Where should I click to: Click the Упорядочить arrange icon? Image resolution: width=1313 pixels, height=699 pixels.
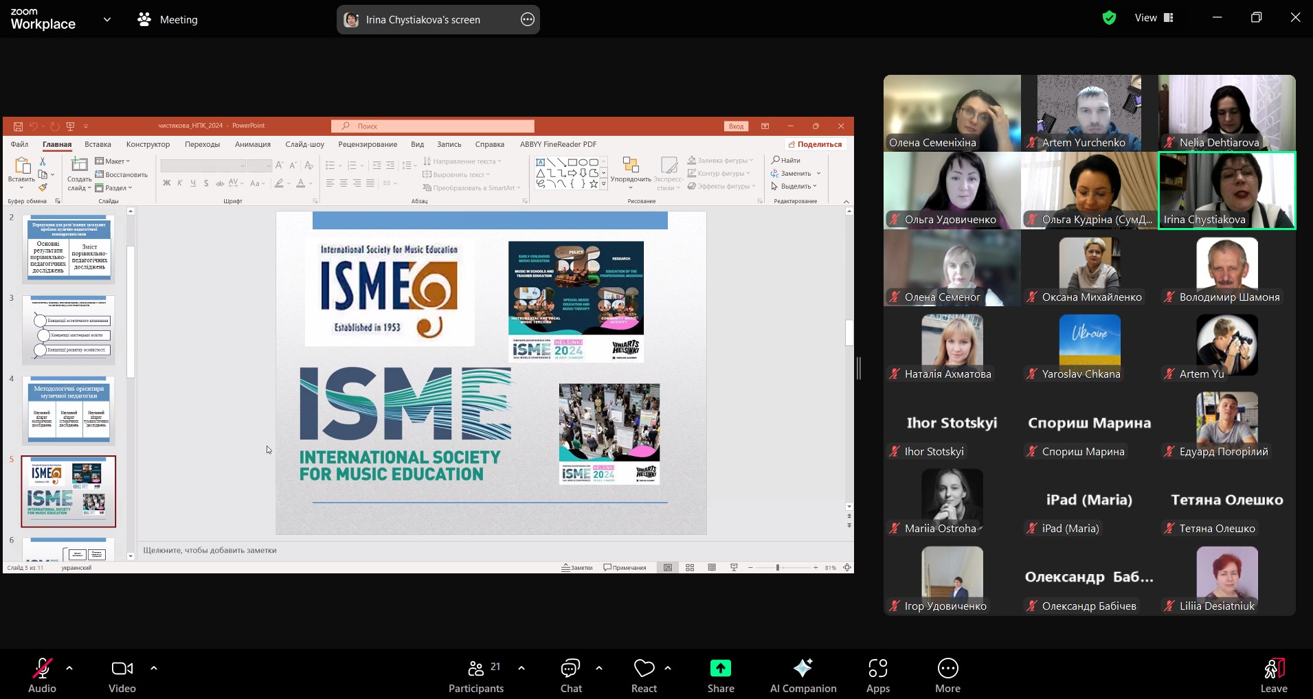click(x=630, y=165)
